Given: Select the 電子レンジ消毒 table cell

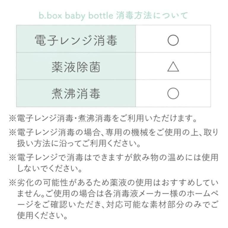Looking at the screenshot, I should coord(76,40).
